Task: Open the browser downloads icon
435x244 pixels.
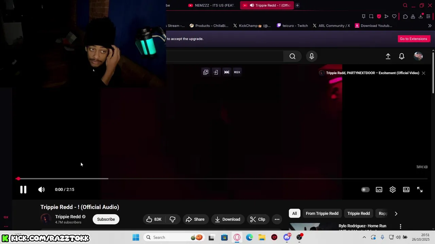Action: coord(421,16)
